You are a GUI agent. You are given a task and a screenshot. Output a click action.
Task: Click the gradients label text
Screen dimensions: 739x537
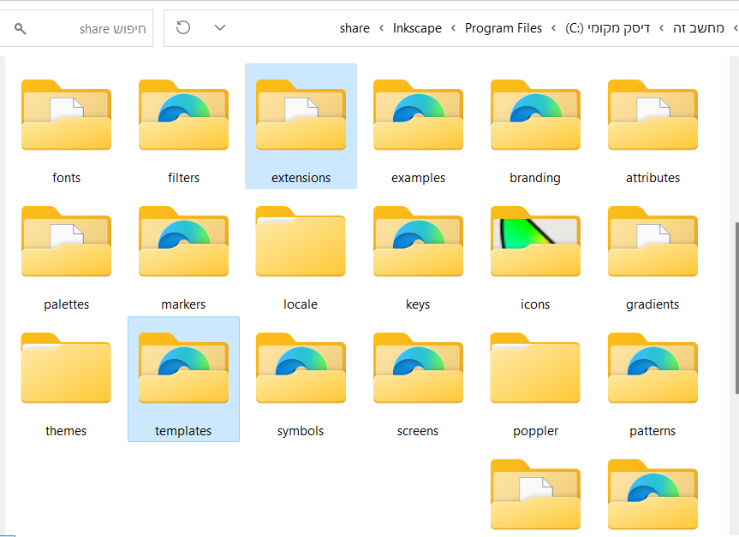coord(653,304)
